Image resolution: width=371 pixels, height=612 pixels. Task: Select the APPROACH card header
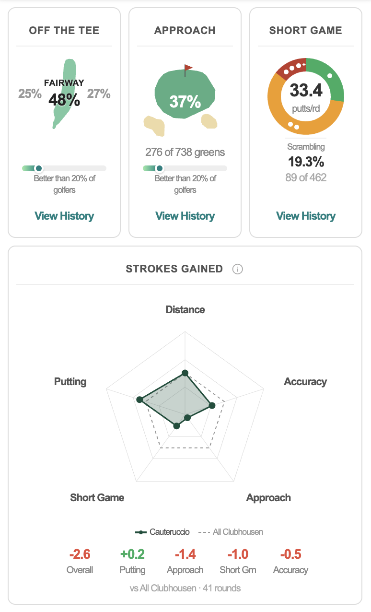pos(185,30)
